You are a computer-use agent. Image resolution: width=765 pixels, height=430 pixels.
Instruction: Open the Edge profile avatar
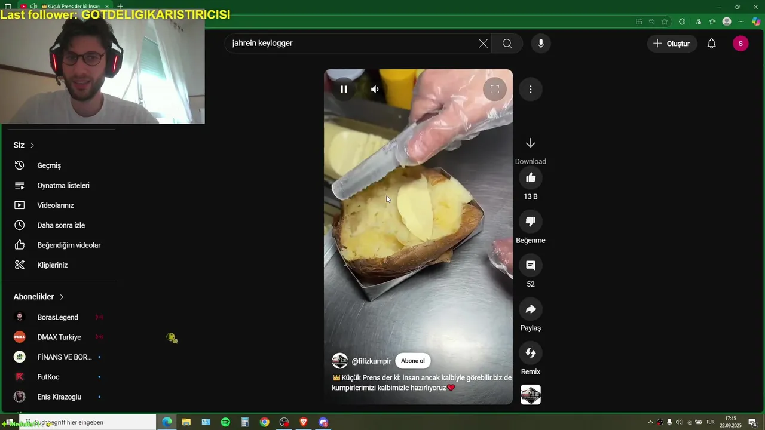click(727, 21)
